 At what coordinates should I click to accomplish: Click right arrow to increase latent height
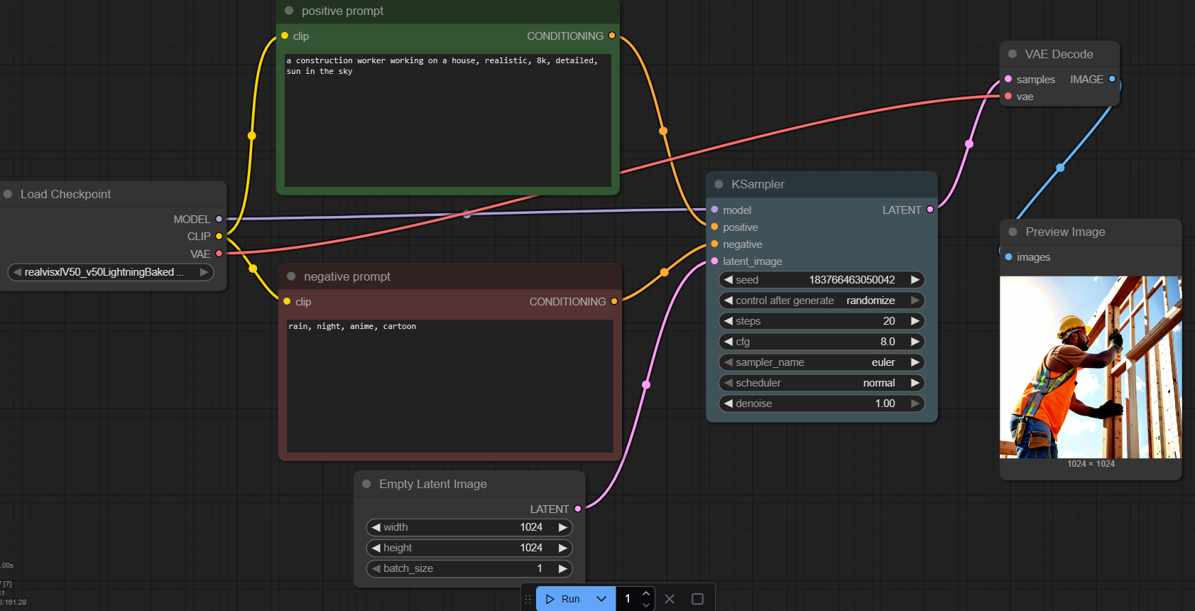pos(562,548)
